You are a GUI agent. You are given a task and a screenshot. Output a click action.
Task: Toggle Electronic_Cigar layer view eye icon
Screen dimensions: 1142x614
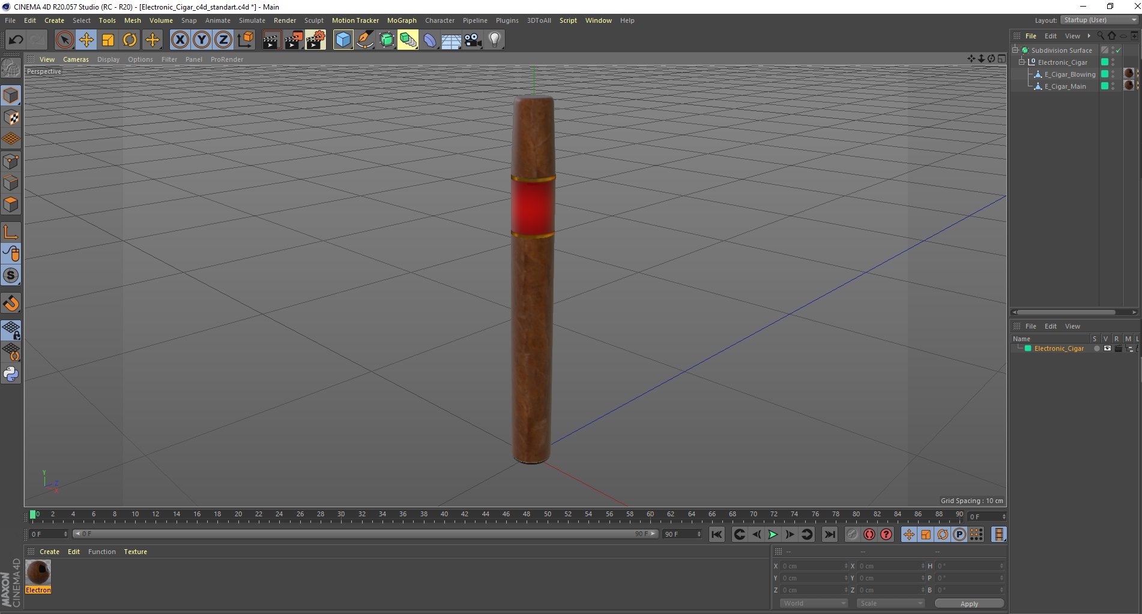(1107, 348)
